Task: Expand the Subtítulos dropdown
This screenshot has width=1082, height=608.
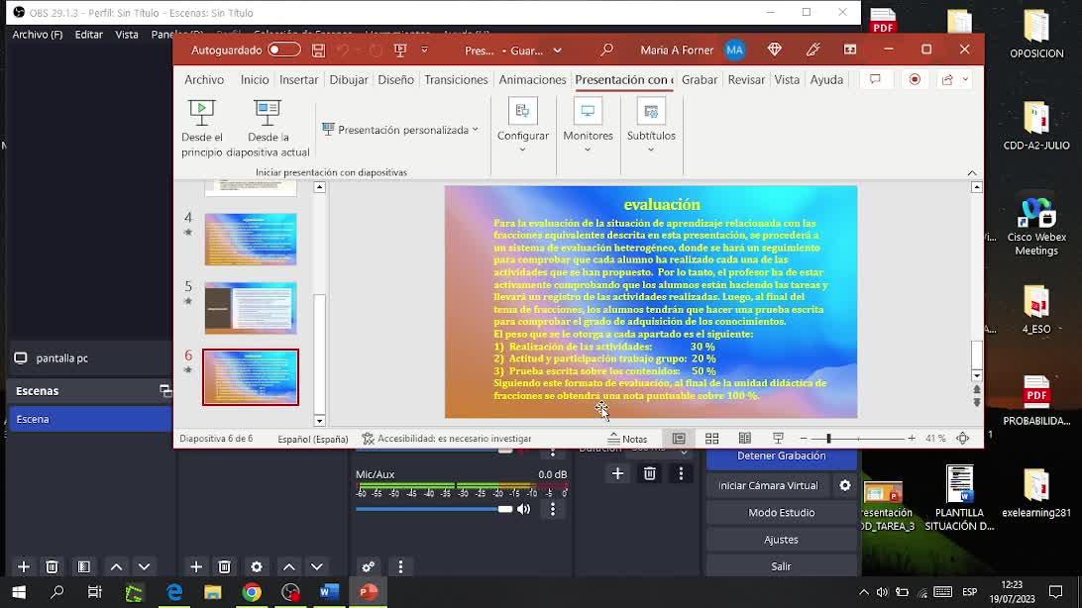Action: tap(650, 127)
